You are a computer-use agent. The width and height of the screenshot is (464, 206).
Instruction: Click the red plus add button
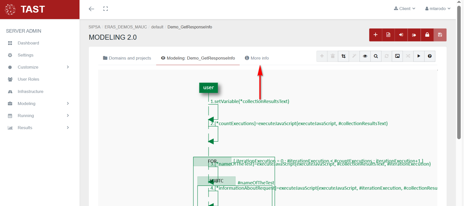click(x=375, y=35)
